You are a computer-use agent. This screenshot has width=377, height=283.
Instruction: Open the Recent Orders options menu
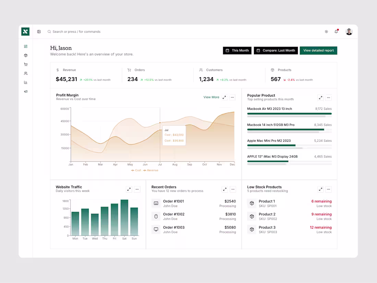pyautogui.click(x=233, y=189)
